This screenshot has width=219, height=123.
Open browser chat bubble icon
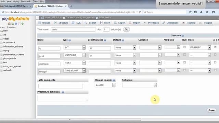tap(213, 12)
